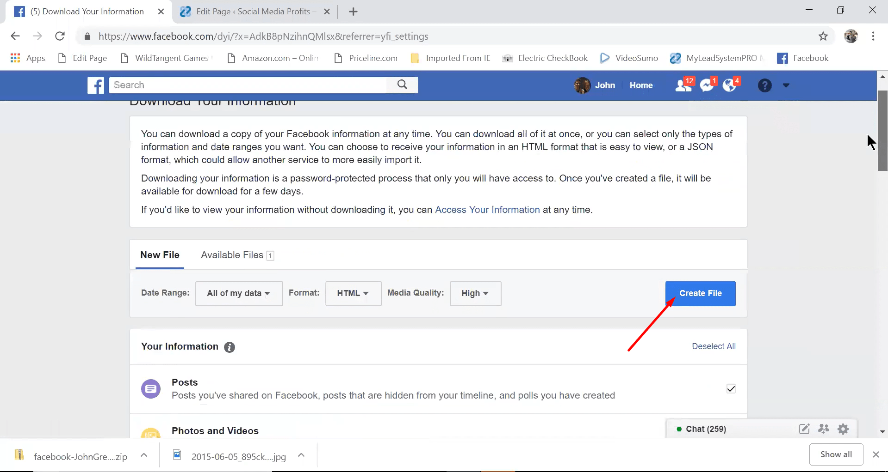Viewport: 888px width, 472px height.
Task: Open the Imported From IE bookmark folder
Action: coord(451,58)
